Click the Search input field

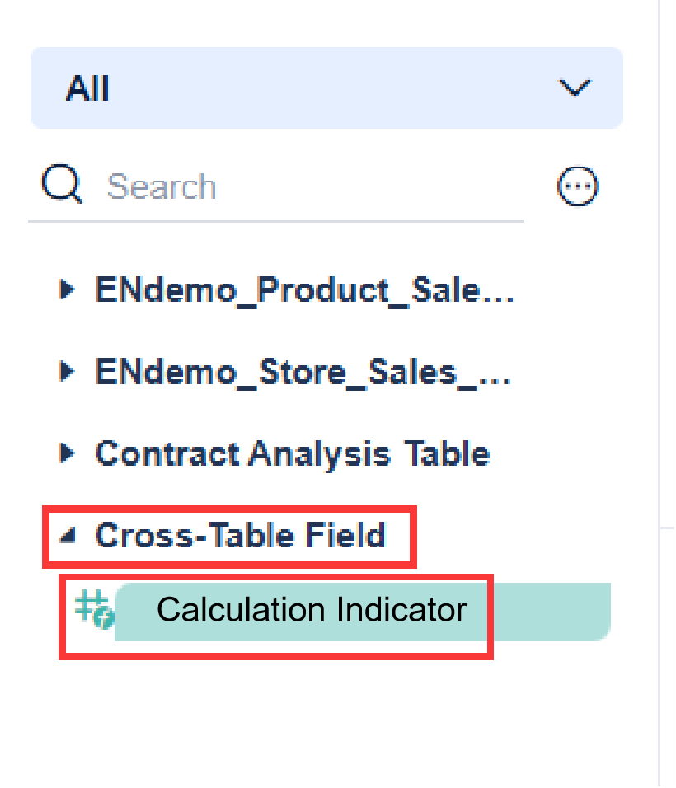click(247, 185)
